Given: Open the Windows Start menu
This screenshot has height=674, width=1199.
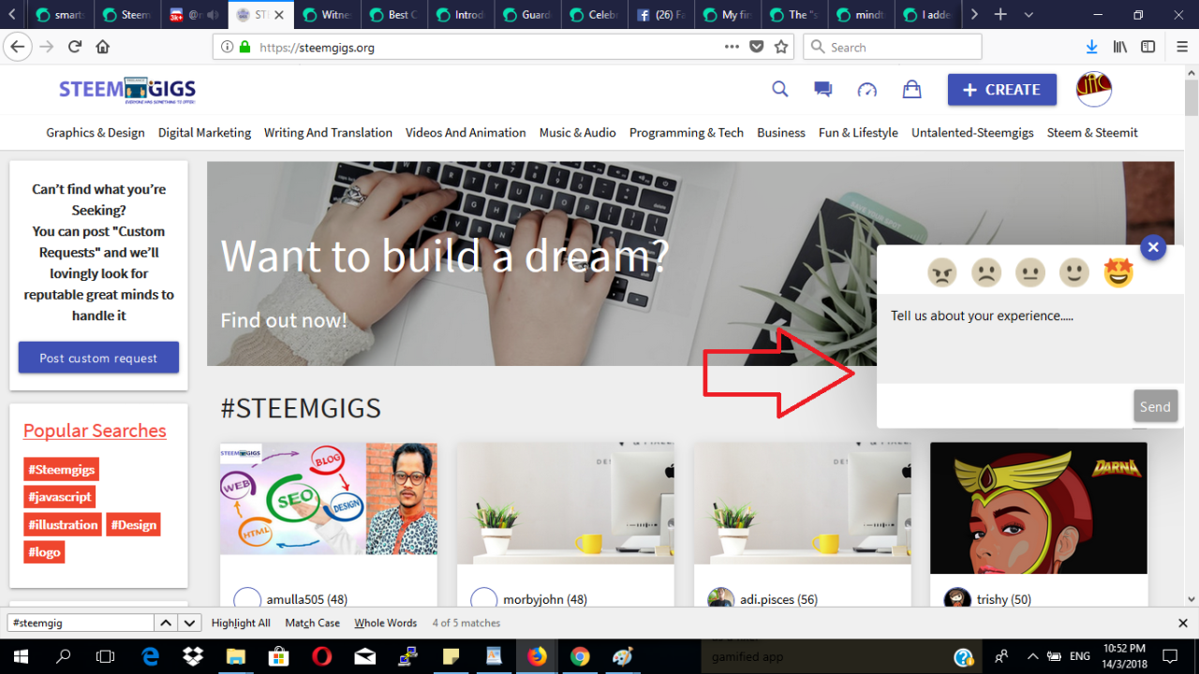Looking at the screenshot, I should click(21, 656).
